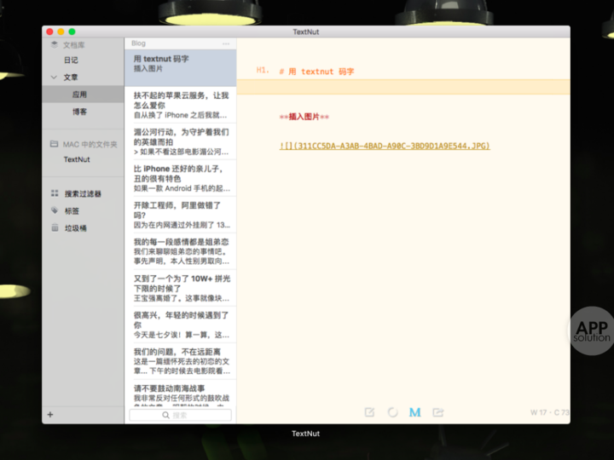
Task: Select the 日记 folder
Action: click(71, 60)
